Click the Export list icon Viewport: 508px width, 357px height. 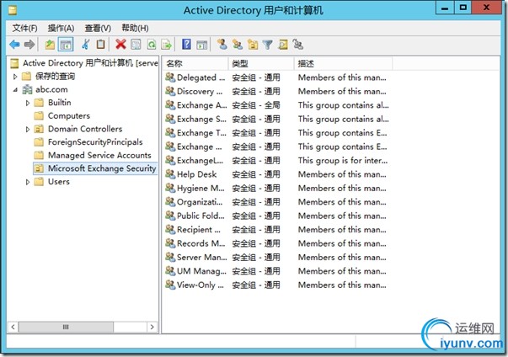pos(167,45)
